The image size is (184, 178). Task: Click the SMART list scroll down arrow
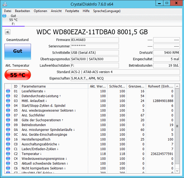177,171
